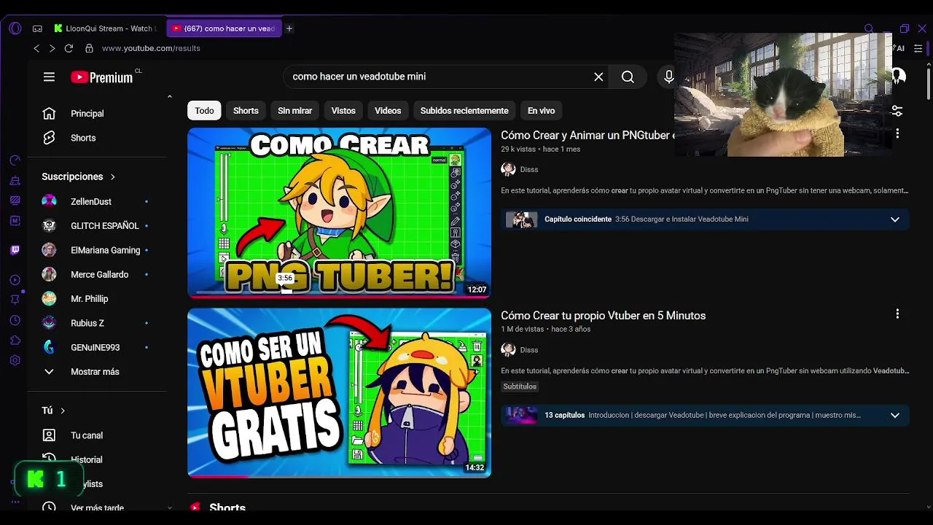Click the first video's progress bar
Image resolution: width=933 pixels, height=525 pixels.
(x=339, y=297)
